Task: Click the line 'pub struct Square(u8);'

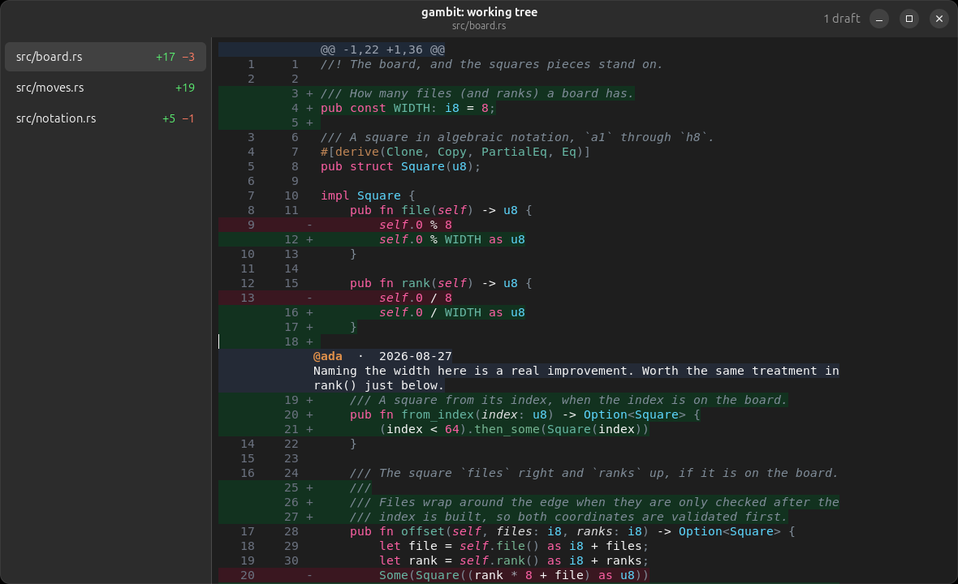Action: tap(401, 166)
